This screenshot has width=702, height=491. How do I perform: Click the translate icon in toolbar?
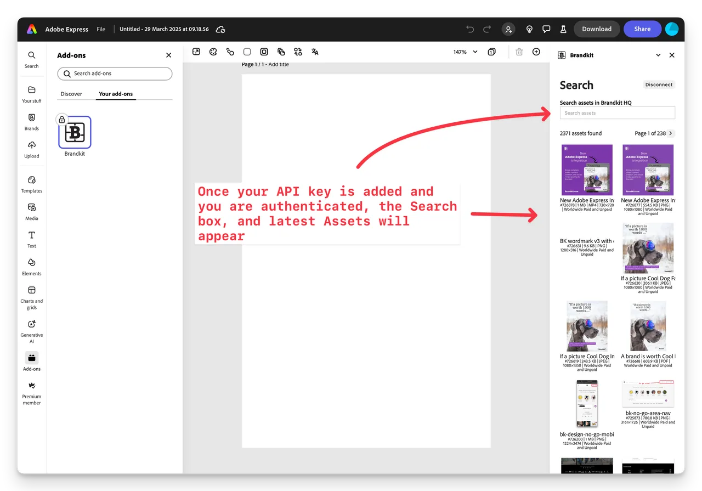(315, 52)
